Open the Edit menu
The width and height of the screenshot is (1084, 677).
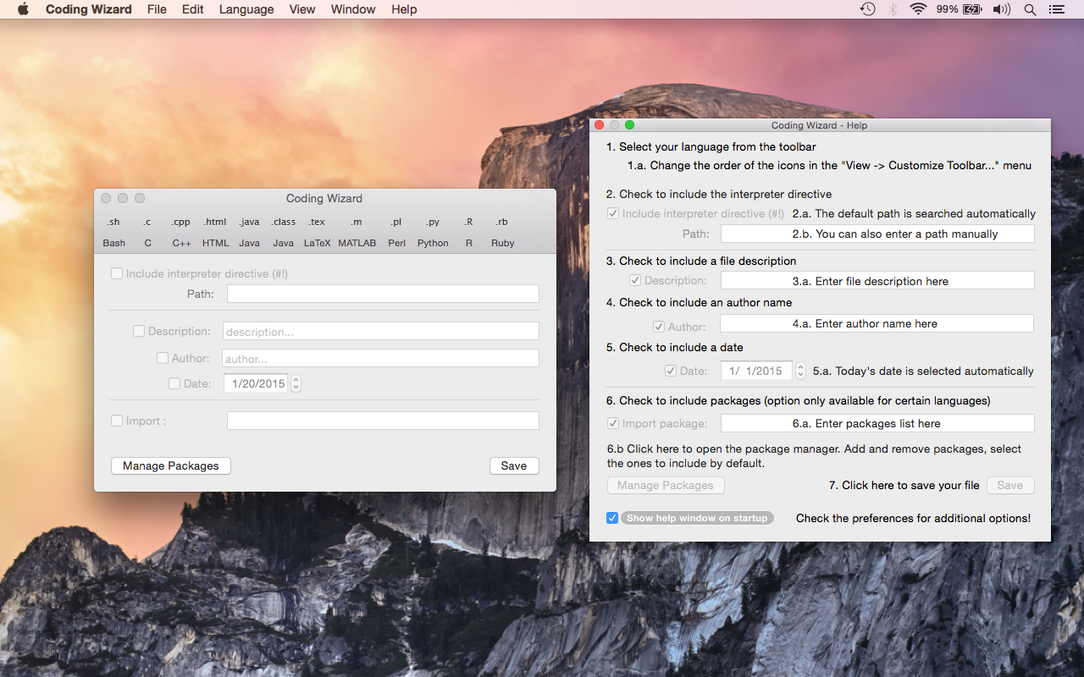click(x=193, y=9)
